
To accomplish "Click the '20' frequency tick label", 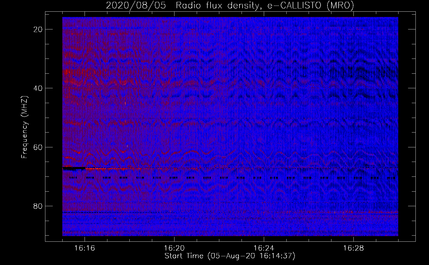I will [38, 29].
